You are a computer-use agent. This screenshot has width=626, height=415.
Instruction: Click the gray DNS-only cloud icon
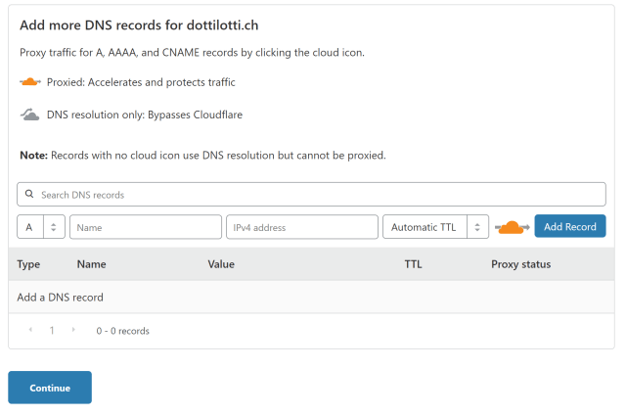pos(30,115)
